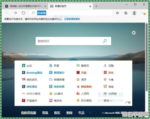
Task: Switch to the 资讯 news tab
Action: coord(45,113)
